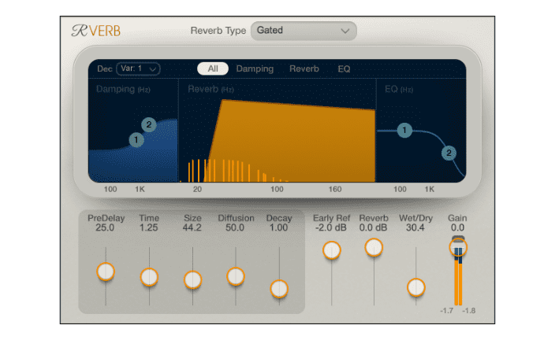This screenshot has width=555, height=340.
Task: Click the Time slider knob
Action: tap(149, 277)
